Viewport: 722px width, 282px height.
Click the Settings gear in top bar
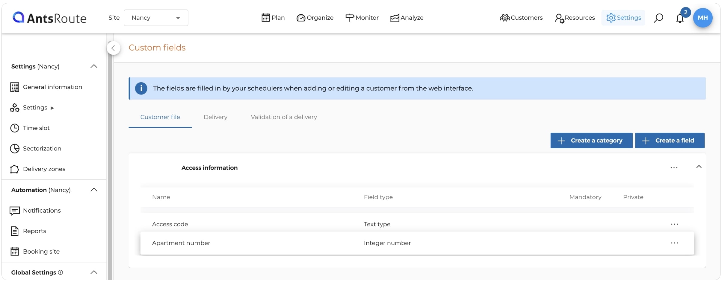[623, 18]
